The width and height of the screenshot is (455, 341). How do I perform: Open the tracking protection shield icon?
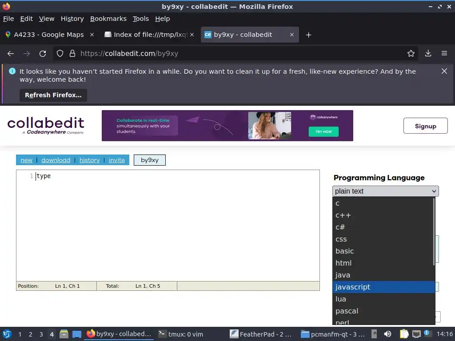coord(60,54)
